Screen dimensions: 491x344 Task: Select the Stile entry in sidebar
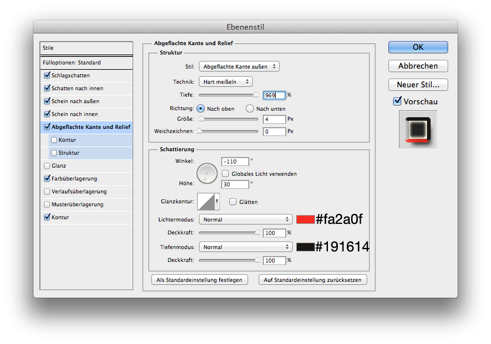(x=87, y=48)
